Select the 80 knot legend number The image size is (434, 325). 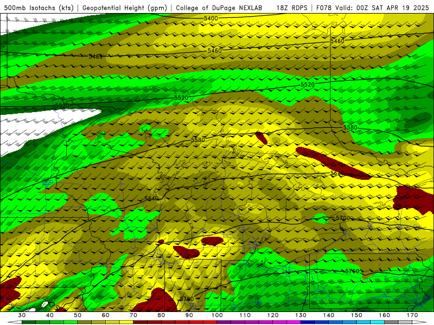click(x=161, y=315)
